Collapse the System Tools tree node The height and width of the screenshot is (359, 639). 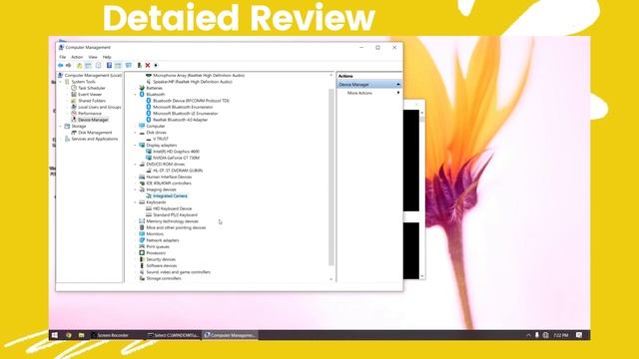pyautogui.click(x=61, y=82)
